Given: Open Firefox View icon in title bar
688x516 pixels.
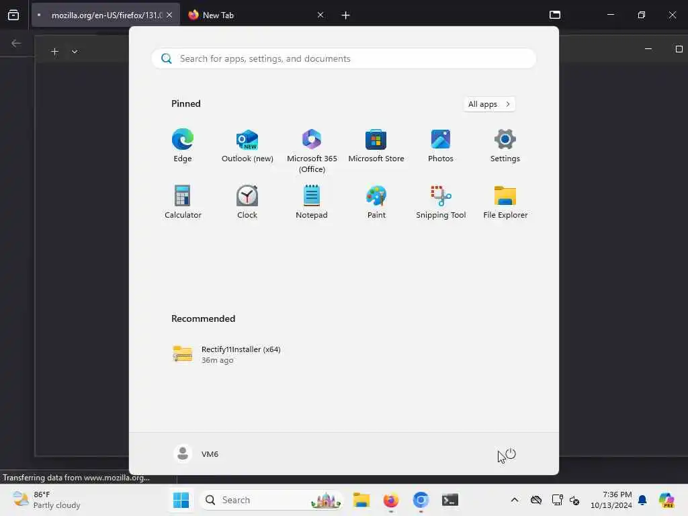Looking at the screenshot, I should [13, 15].
